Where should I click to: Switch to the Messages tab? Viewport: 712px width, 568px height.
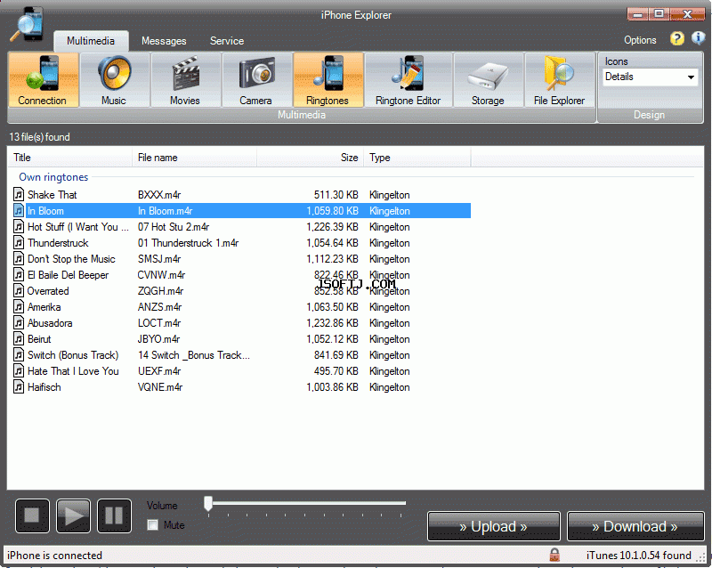point(164,41)
